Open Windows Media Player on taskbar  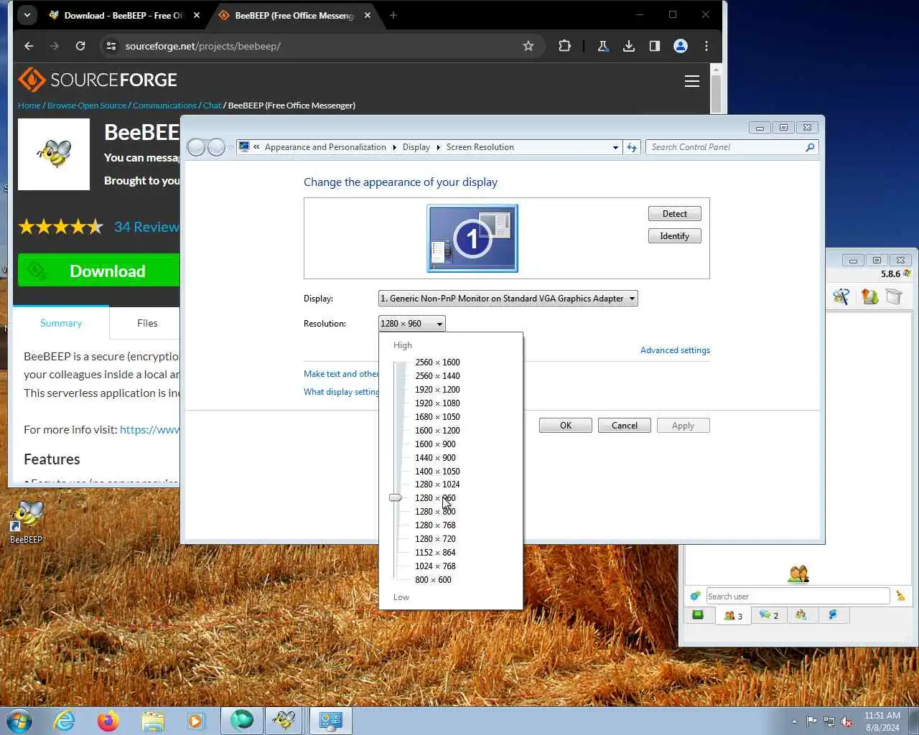(195, 721)
